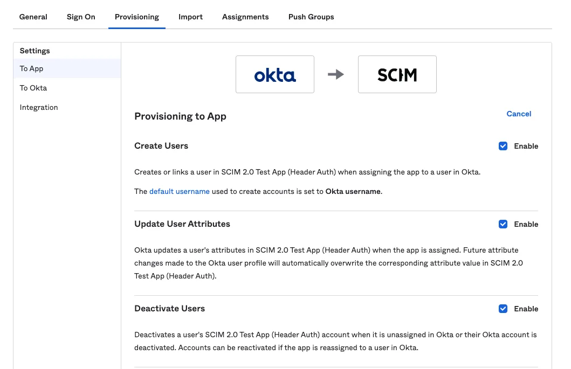Click the Create Users section title

click(161, 145)
